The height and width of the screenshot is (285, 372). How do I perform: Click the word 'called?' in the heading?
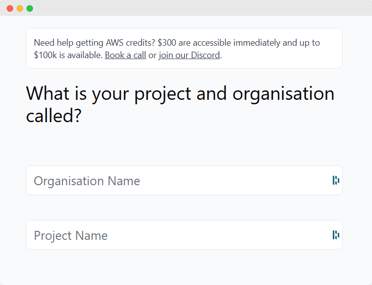54,116
